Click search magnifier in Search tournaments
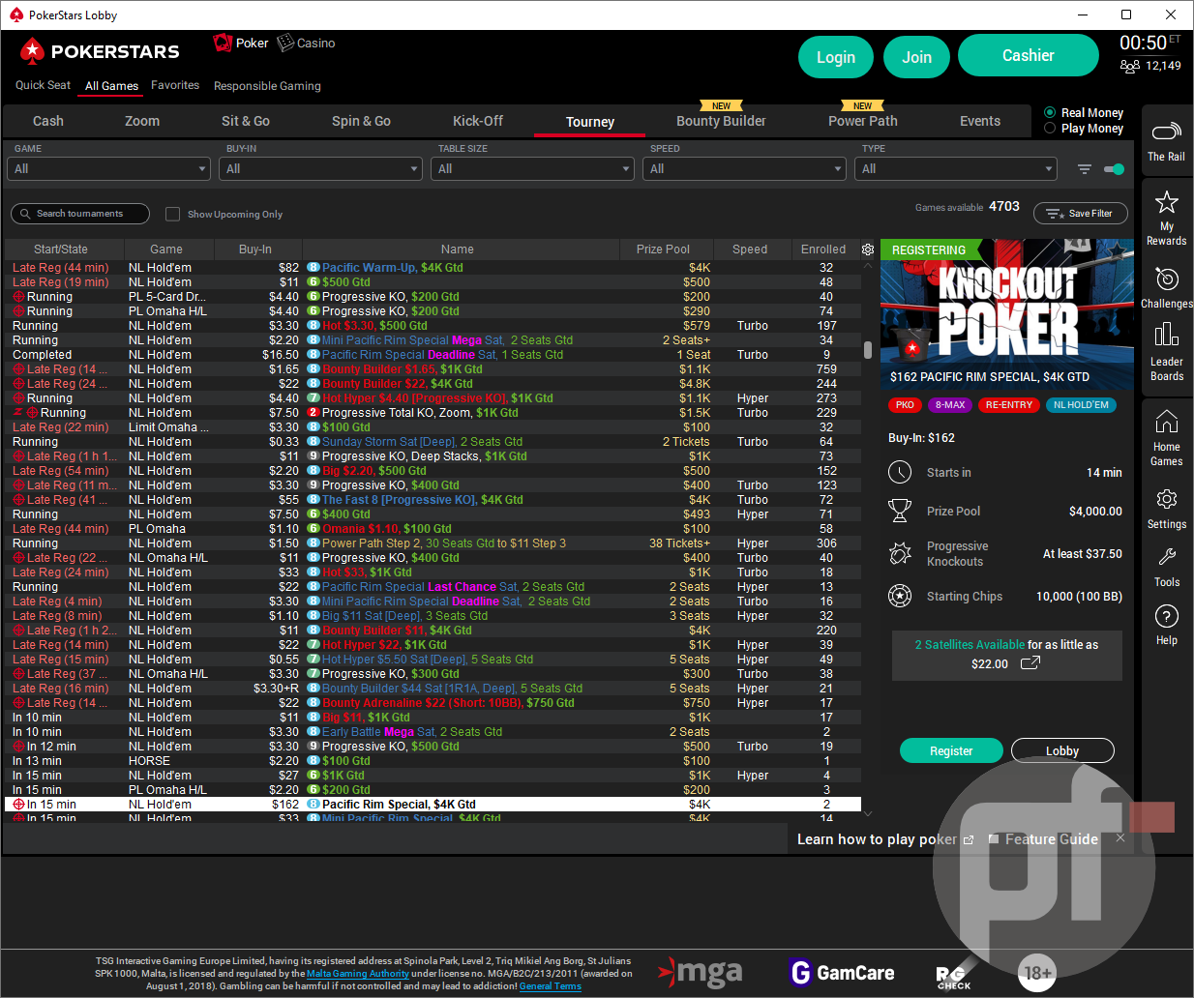The image size is (1194, 998). (x=24, y=214)
